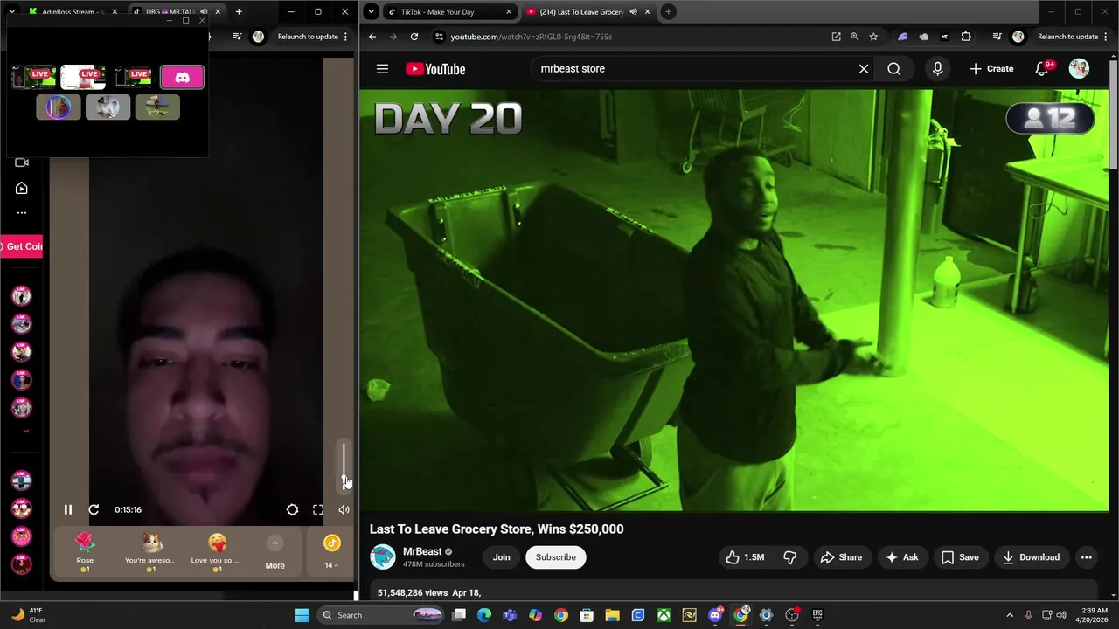The width and height of the screenshot is (1119, 629).
Task: Expand the followed live accounts list arrow
Action: tap(25, 431)
